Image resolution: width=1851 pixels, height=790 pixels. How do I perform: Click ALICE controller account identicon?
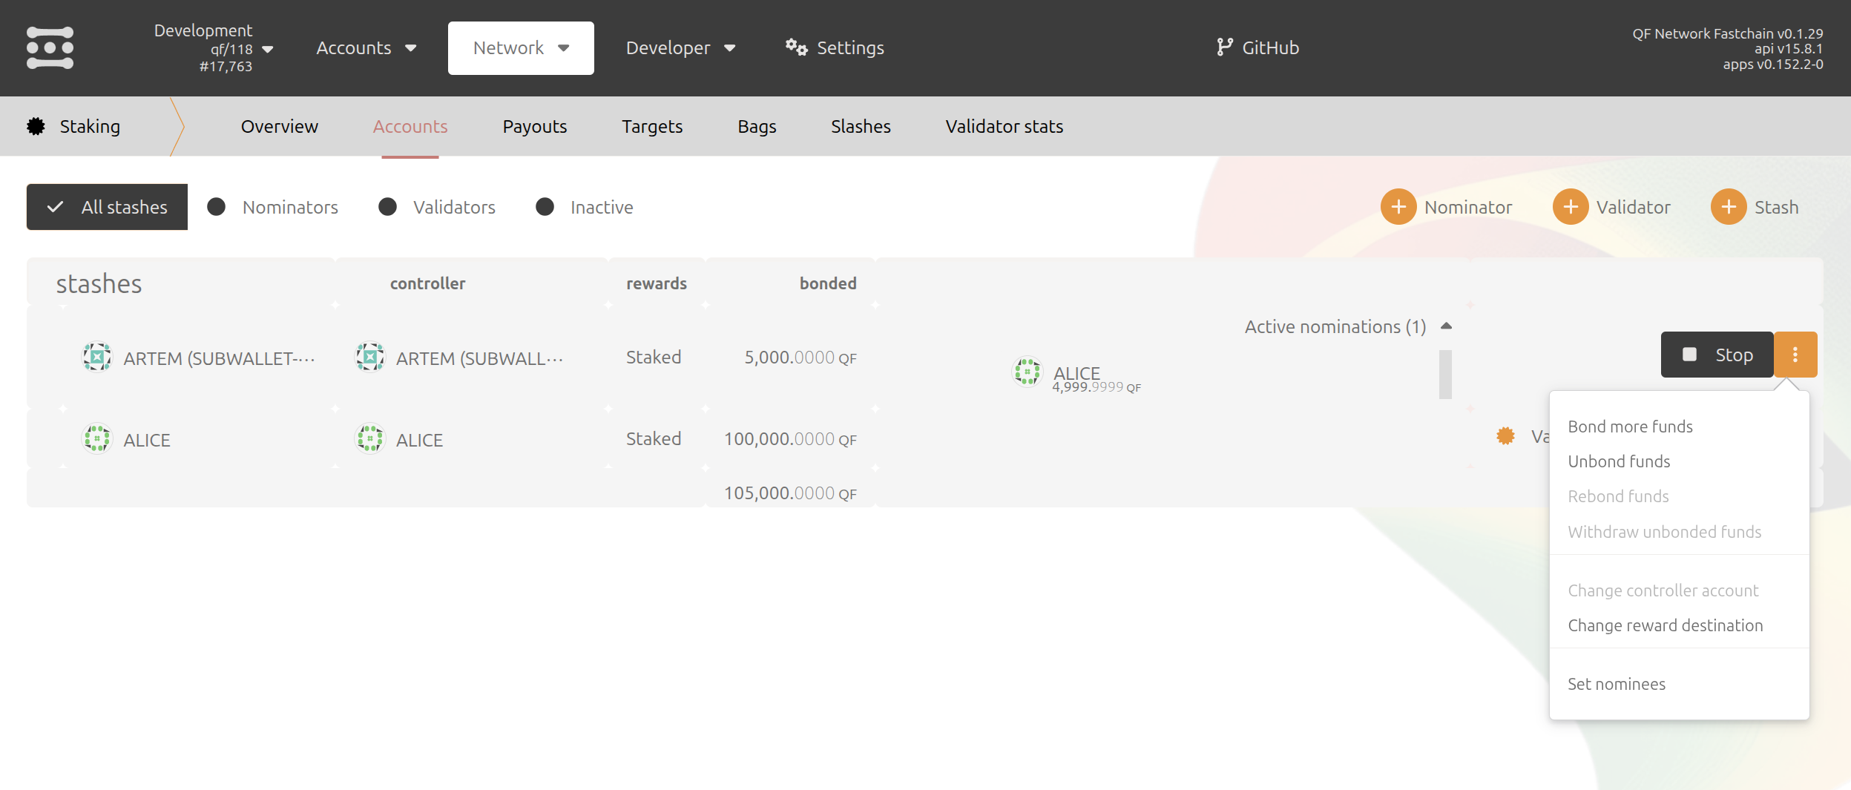(x=369, y=439)
